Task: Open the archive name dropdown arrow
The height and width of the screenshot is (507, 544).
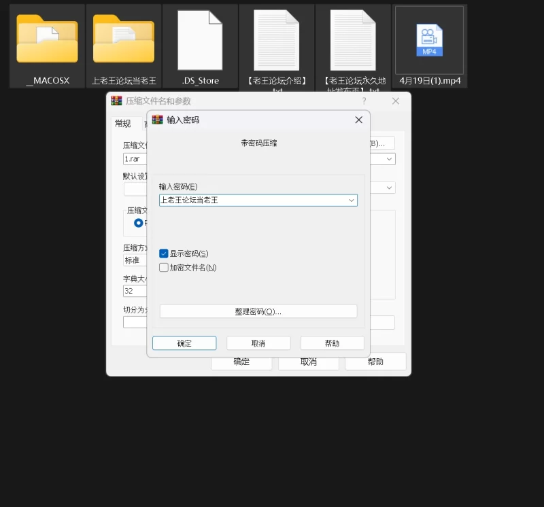Action: point(390,159)
